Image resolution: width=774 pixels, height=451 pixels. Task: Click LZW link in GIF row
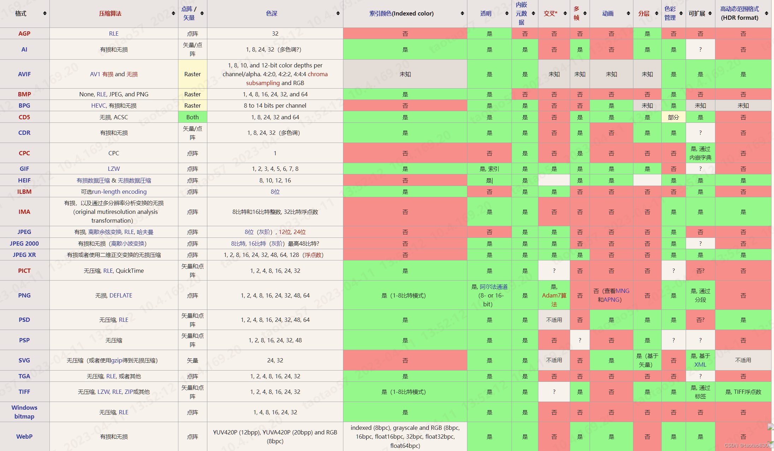[113, 169]
